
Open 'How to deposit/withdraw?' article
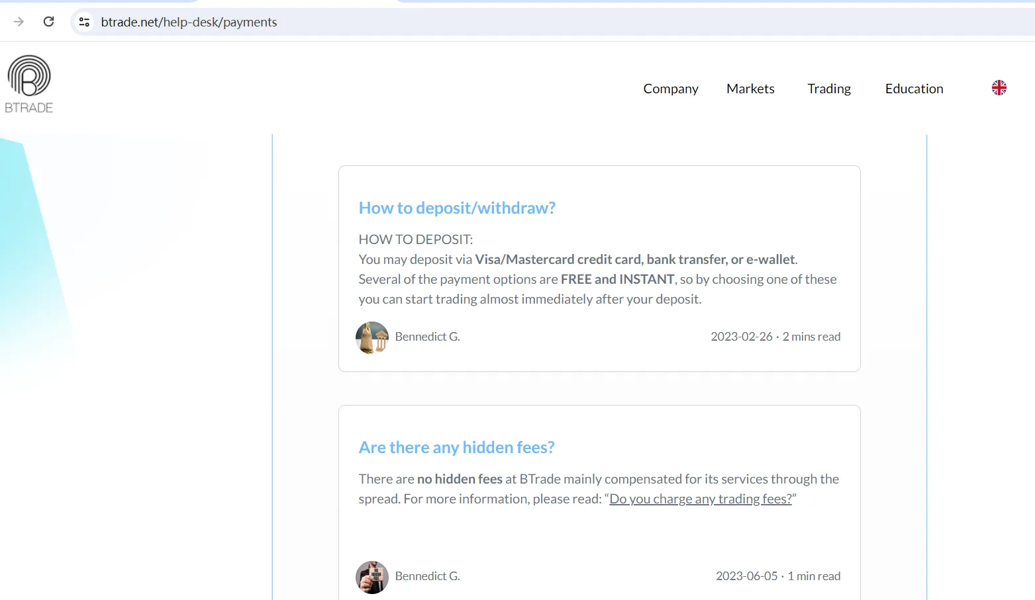point(457,208)
